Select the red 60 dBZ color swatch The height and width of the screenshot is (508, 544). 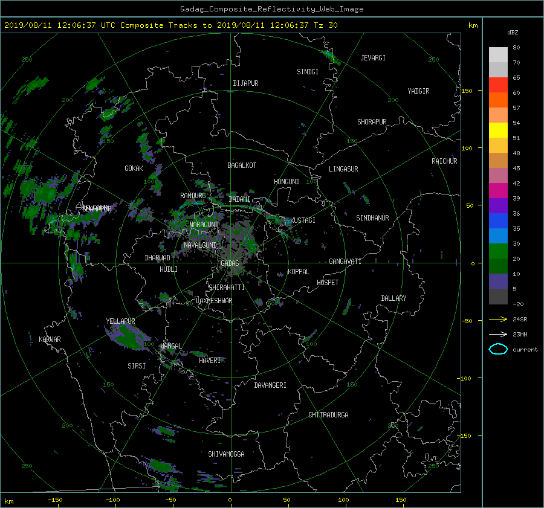pyautogui.click(x=498, y=85)
